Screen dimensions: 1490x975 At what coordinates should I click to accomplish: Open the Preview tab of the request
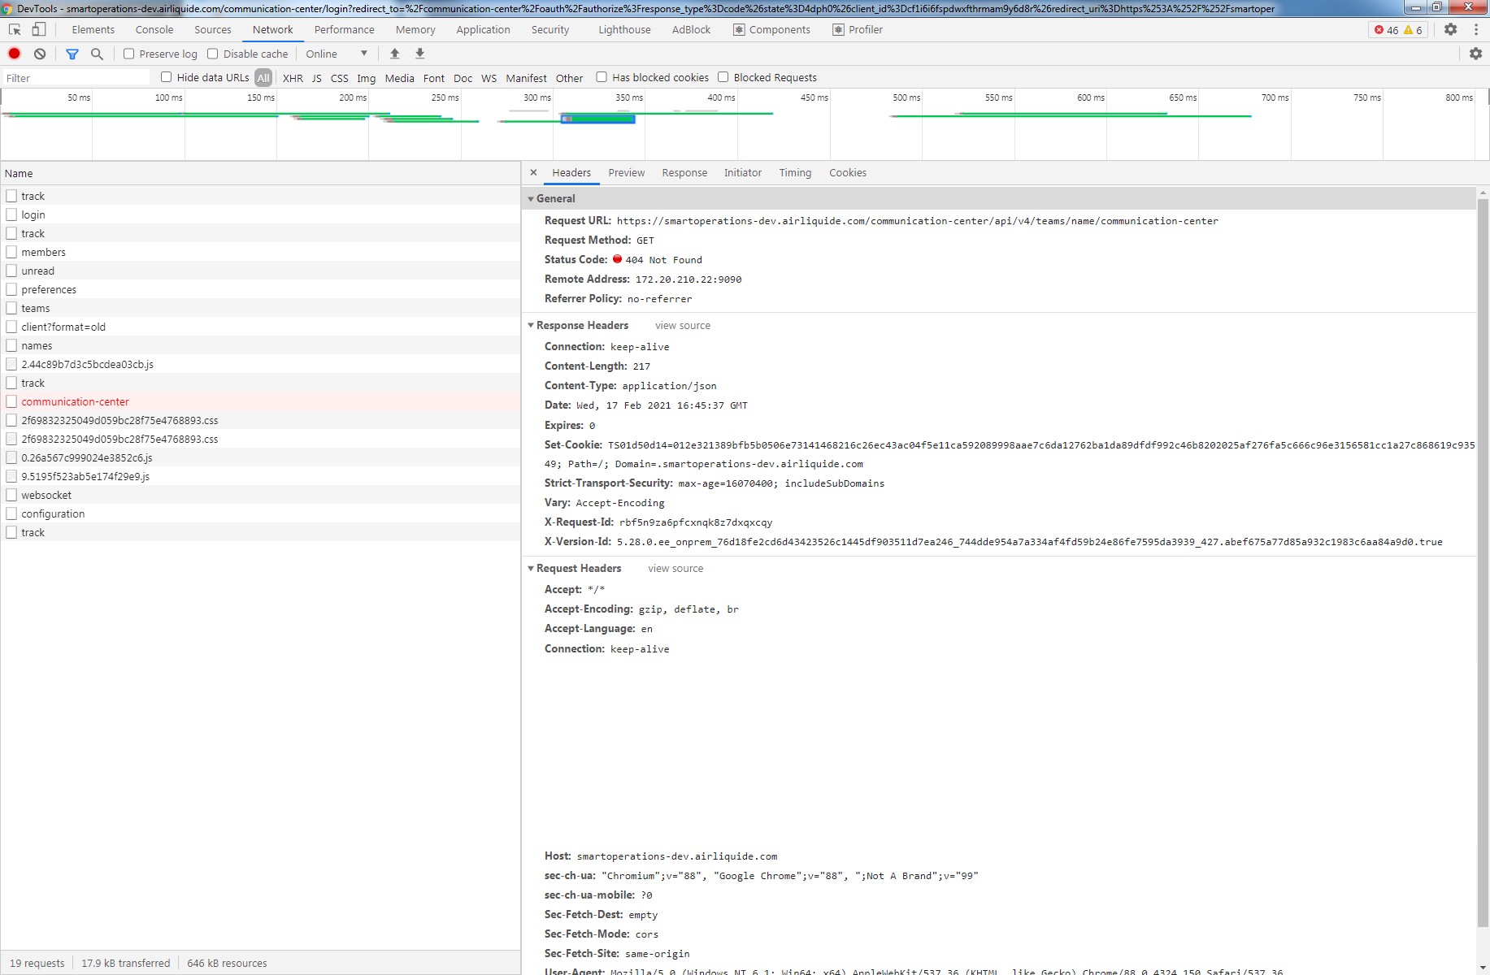coord(627,172)
